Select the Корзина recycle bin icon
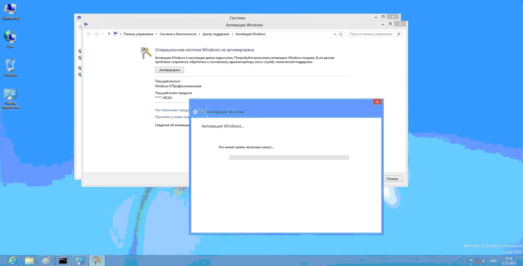This screenshot has width=523, height=266. tap(10, 68)
